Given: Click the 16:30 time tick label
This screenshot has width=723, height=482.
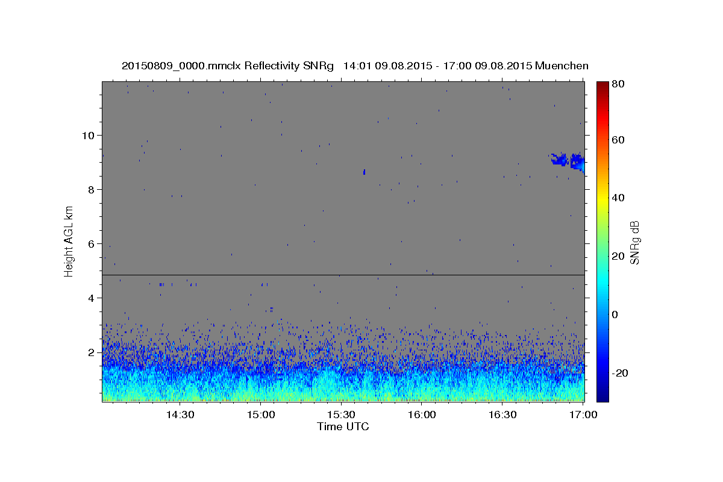Looking at the screenshot, I should (502, 415).
